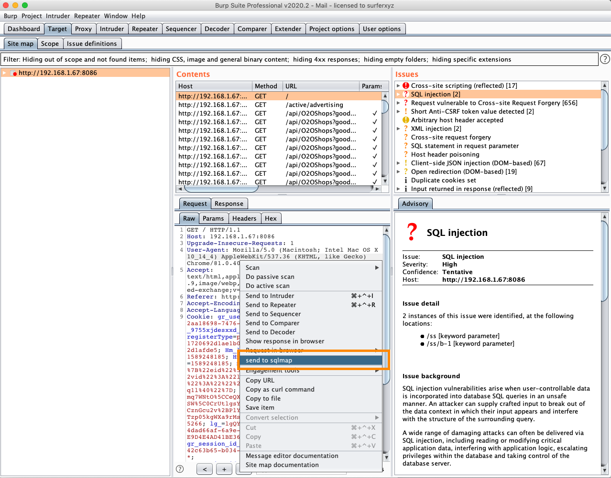Click question icon beside Host header poisoning
Screen dimensions: 611x478
coord(406,155)
